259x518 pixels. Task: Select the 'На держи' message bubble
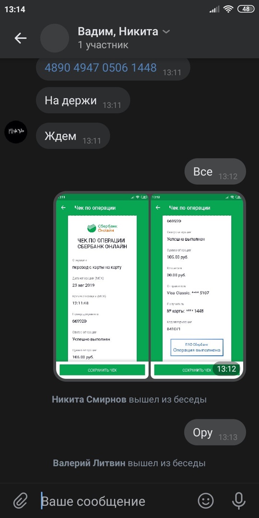pos(83,100)
